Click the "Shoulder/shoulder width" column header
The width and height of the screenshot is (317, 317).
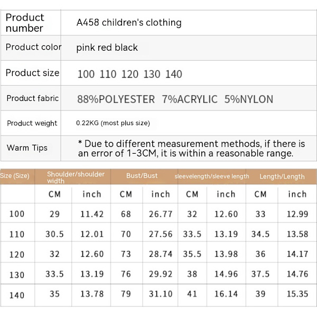(76, 177)
